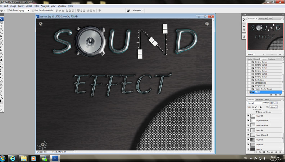Hide Layer 13 using its eye icon

[248, 116]
